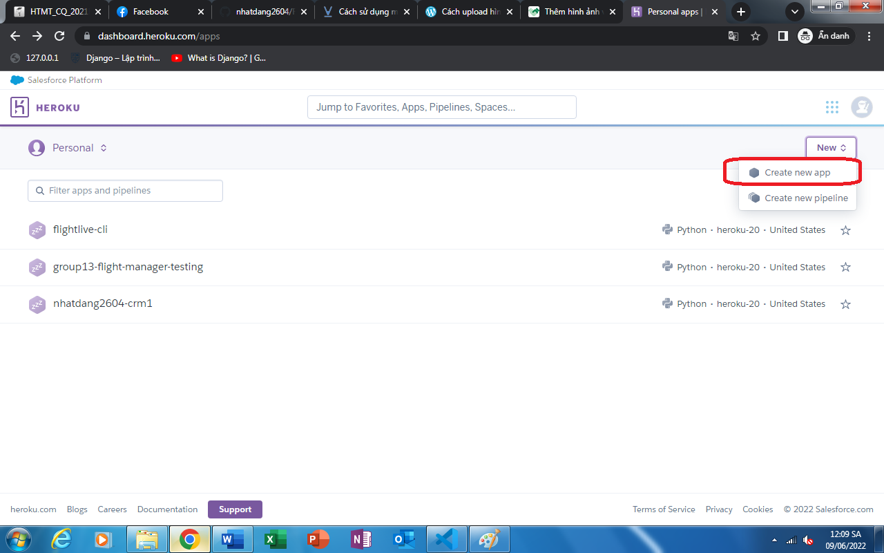Open the Windows Start button
Image resolution: width=884 pixels, height=553 pixels.
(18, 539)
